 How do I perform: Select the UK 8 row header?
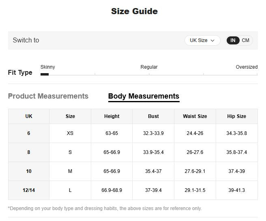click(29, 152)
